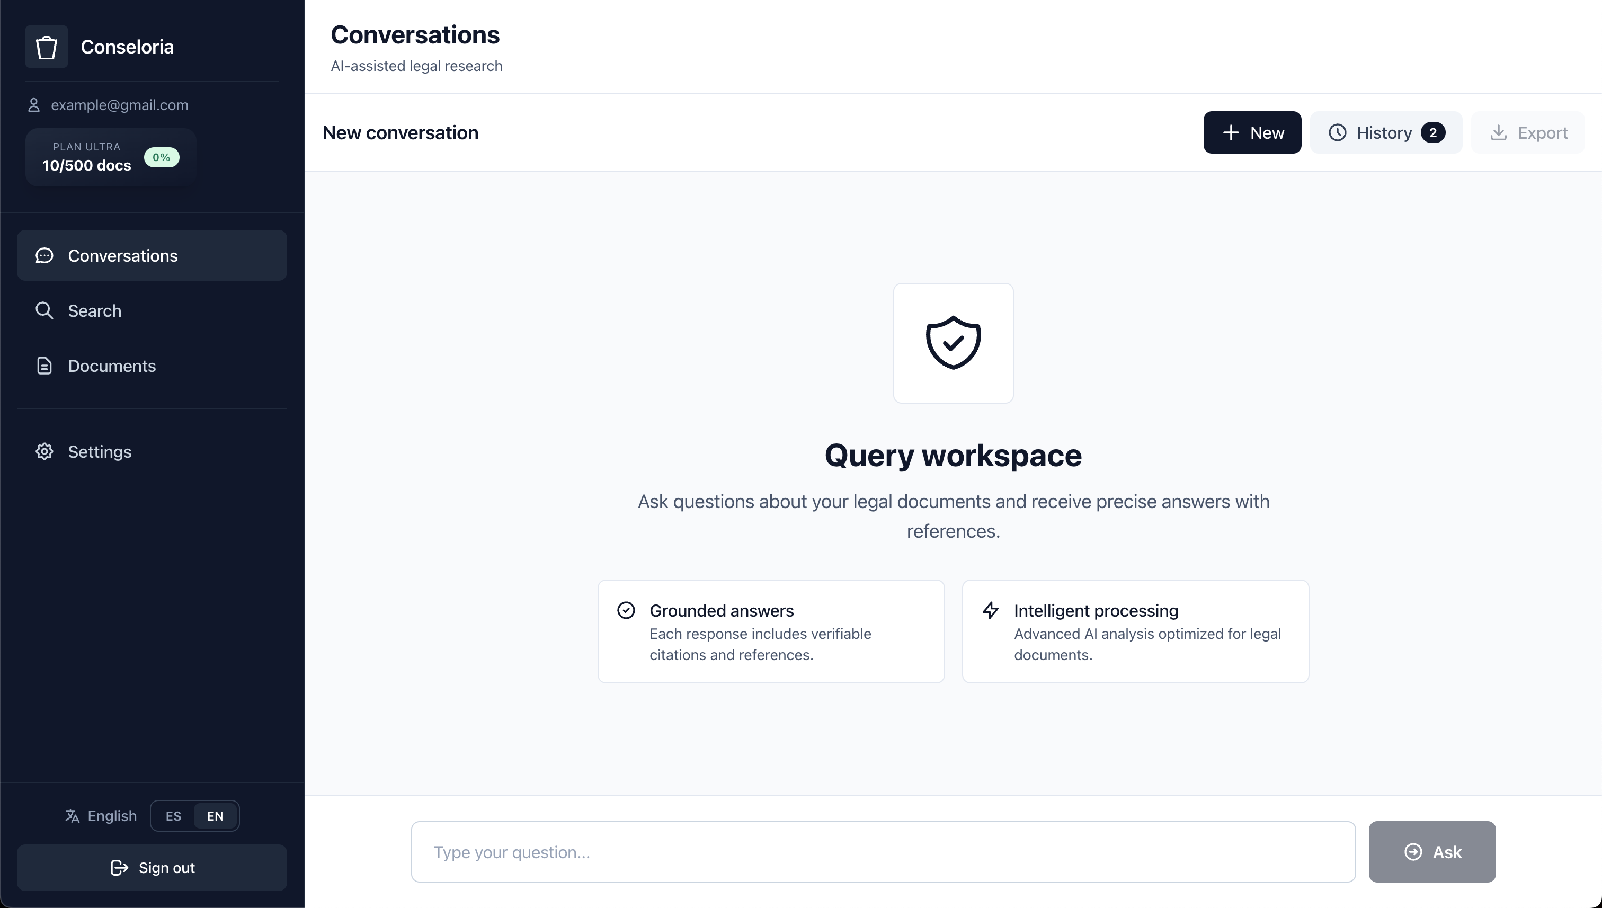Select the Search magnifier icon in sidebar
Viewport: 1602px width, 908px height.
tap(44, 310)
